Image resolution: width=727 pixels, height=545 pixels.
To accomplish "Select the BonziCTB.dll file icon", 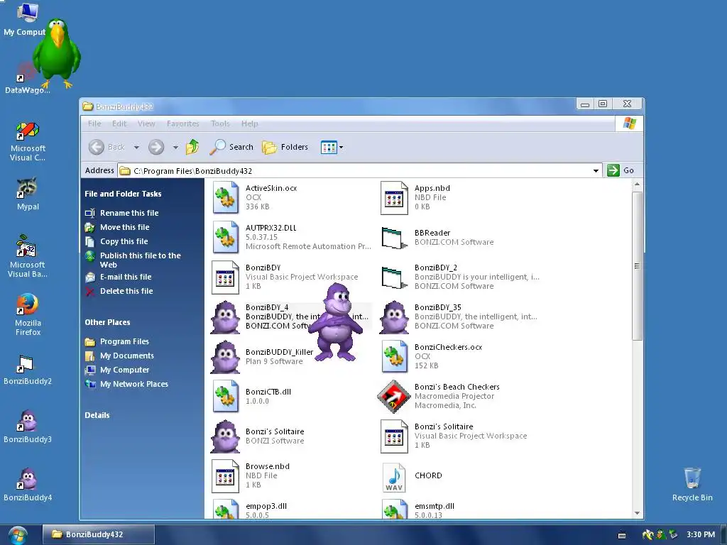I will pyautogui.click(x=225, y=396).
